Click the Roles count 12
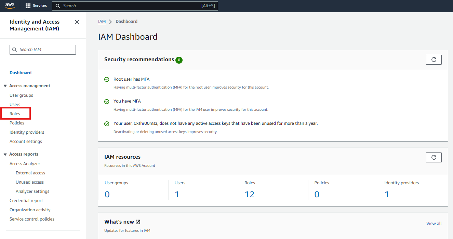The height and width of the screenshot is (239, 453). 250,194
